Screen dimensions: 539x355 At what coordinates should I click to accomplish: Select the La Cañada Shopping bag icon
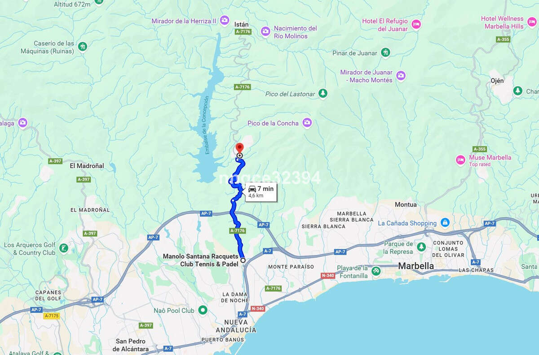pos(445,222)
